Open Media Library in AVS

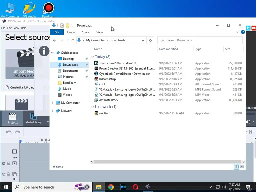[33, 118]
